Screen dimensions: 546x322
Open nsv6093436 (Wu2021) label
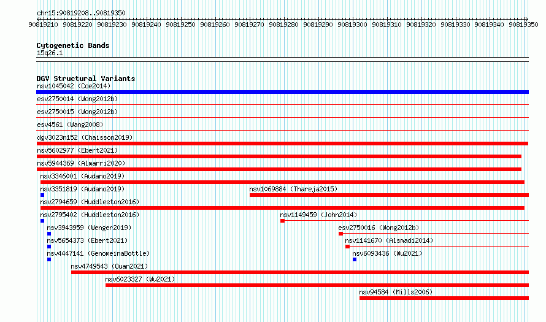pos(387,253)
